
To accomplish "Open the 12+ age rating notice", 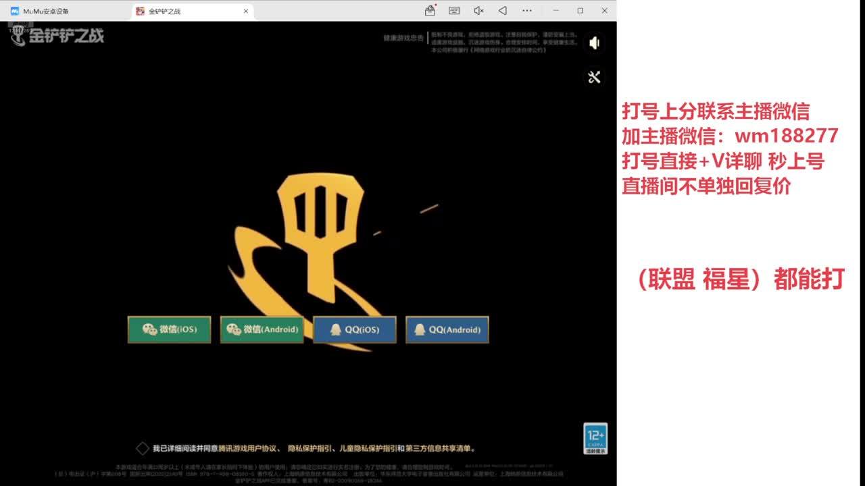I will 595,438.
